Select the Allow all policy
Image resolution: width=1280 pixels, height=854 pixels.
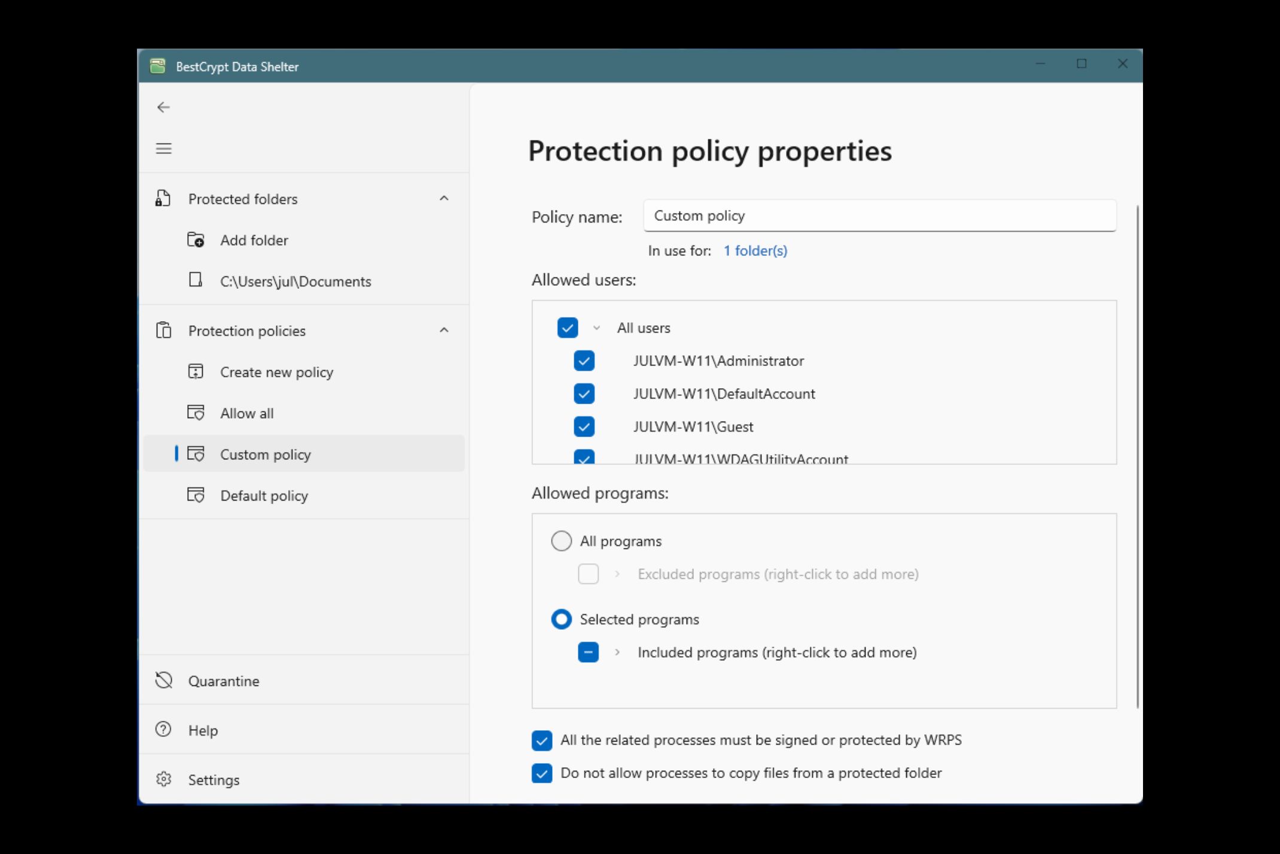coord(304,413)
